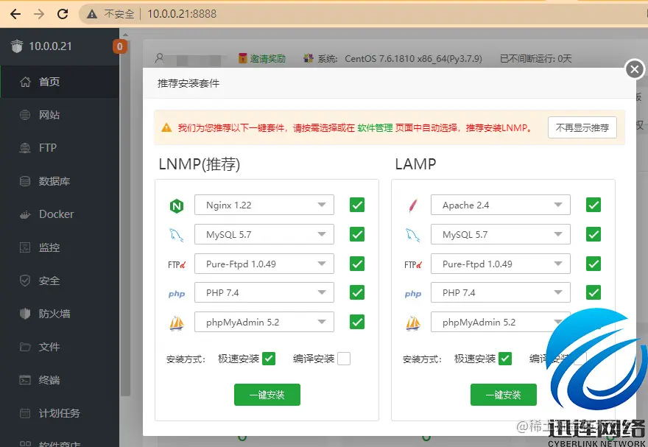Open the LNMP Nginx 1.22 version dropdown
The width and height of the screenshot is (648, 447).
point(264,205)
